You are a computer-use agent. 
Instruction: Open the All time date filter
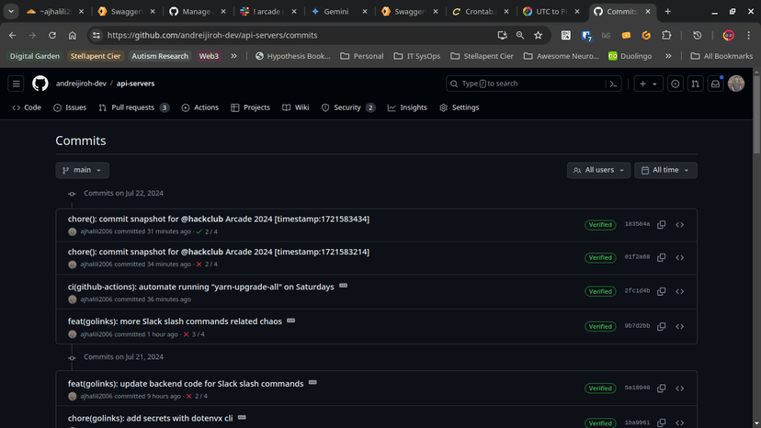click(x=665, y=170)
